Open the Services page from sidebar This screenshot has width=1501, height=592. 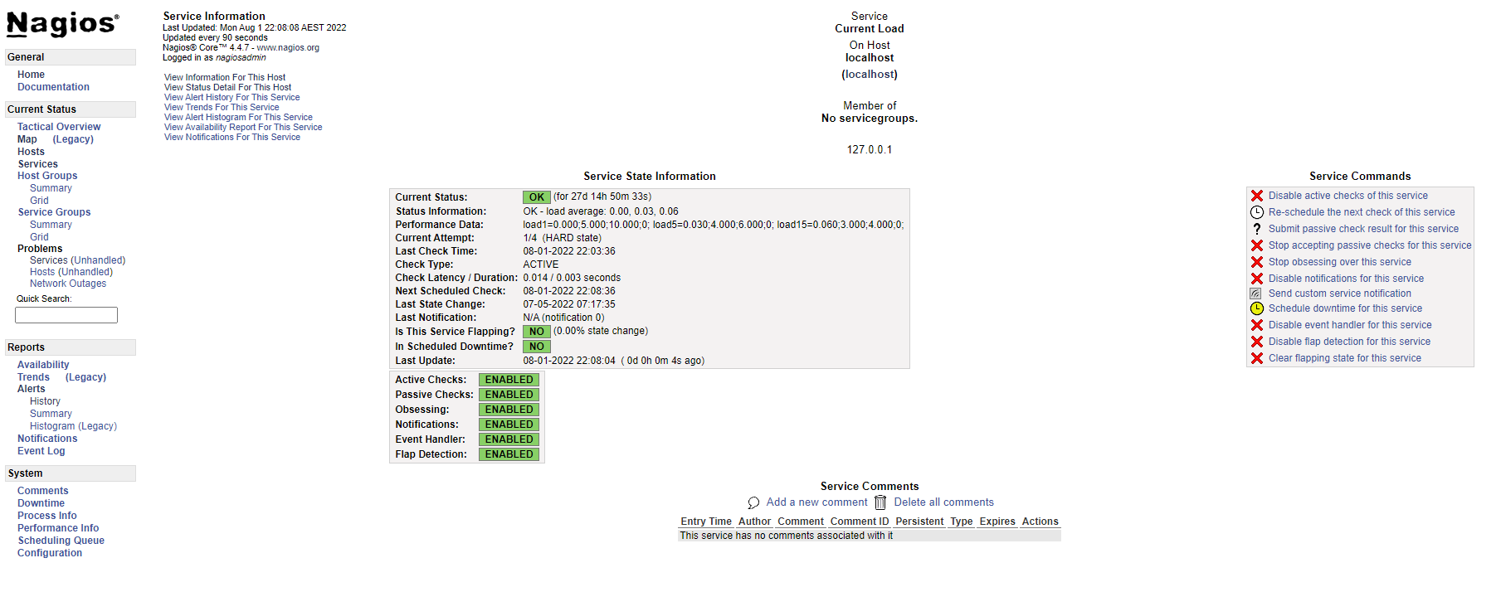pyautogui.click(x=38, y=164)
